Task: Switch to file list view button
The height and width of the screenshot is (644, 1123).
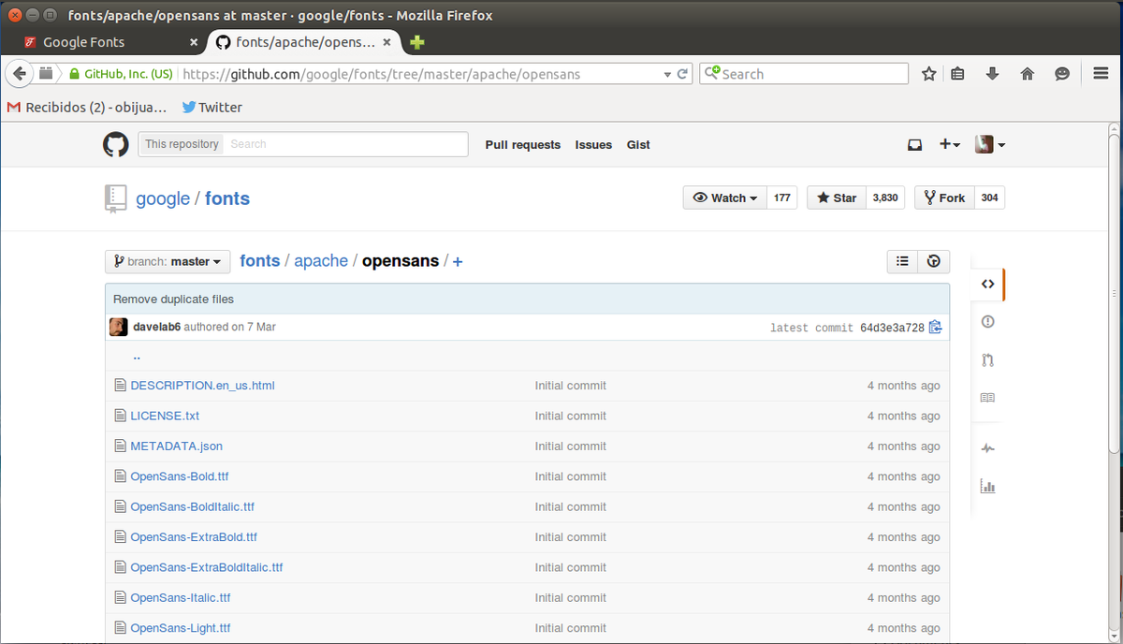Action: point(902,261)
